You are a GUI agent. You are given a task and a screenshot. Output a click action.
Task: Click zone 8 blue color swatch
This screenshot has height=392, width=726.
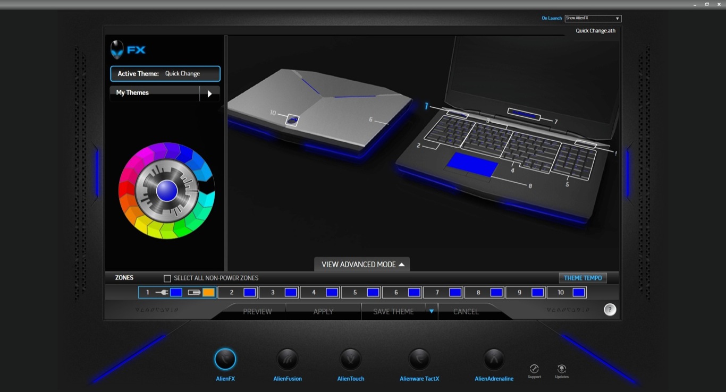pos(496,293)
